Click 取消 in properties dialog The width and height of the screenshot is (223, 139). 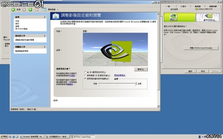pyautogui.click(x=203, y=71)
